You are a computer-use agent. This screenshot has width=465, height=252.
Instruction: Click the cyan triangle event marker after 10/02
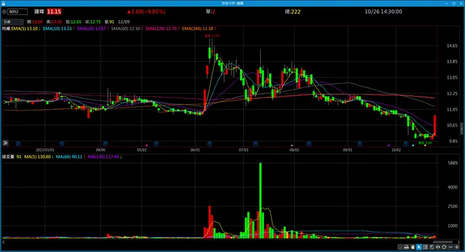[x=413, y=145]
